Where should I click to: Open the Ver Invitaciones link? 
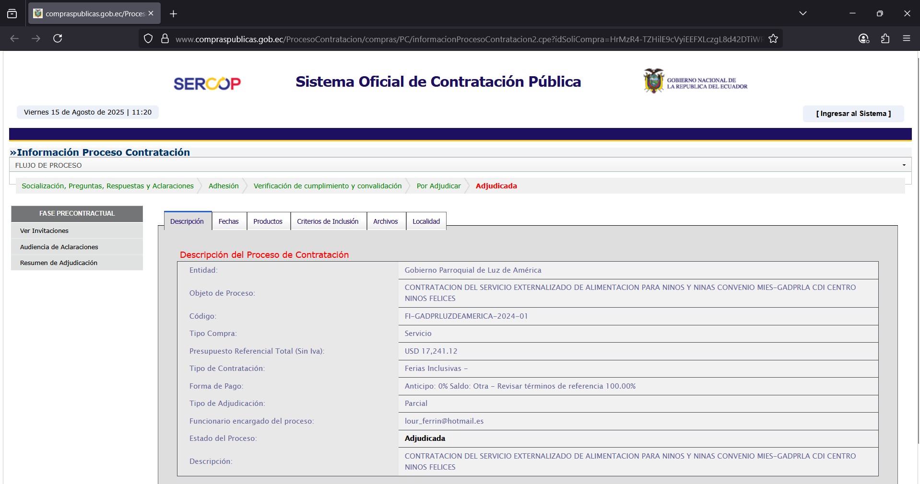pos(44,230)
